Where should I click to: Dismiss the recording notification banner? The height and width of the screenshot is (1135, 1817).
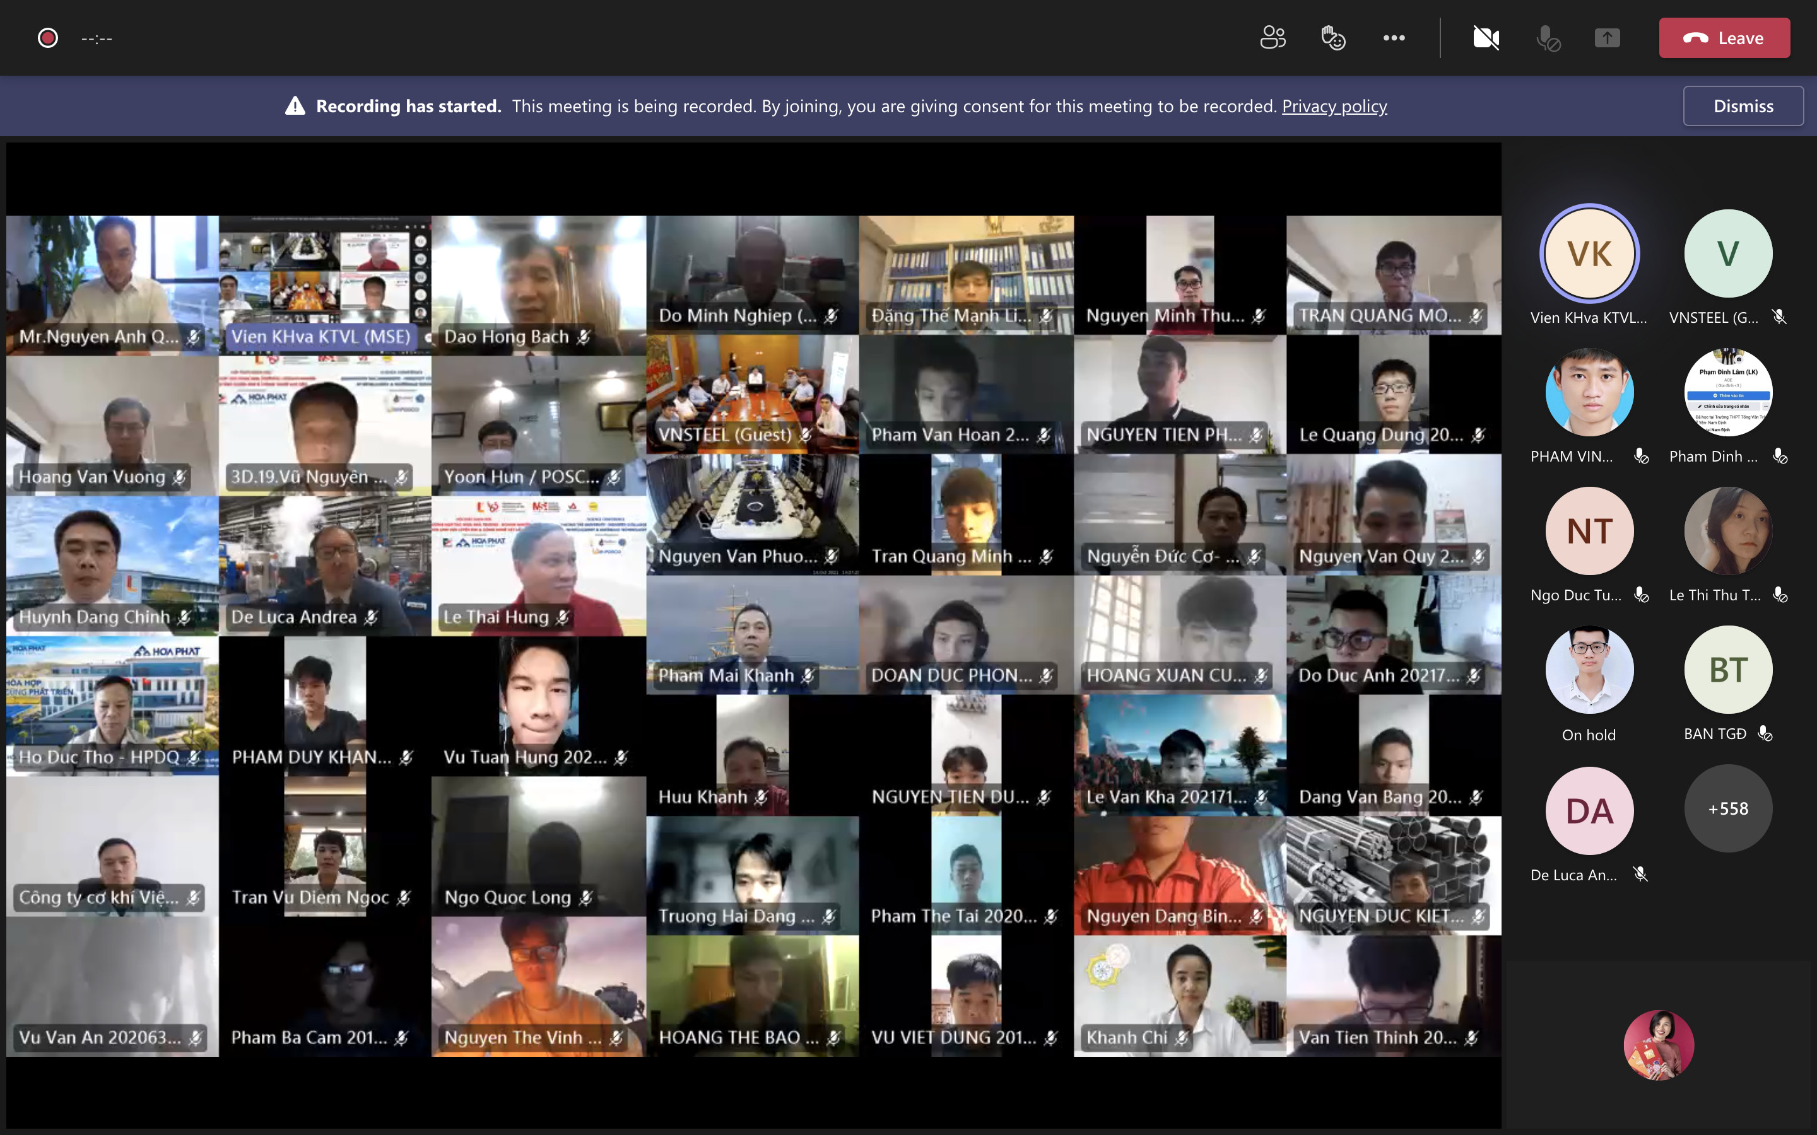pyautogui.click(x=1743, y=106)
